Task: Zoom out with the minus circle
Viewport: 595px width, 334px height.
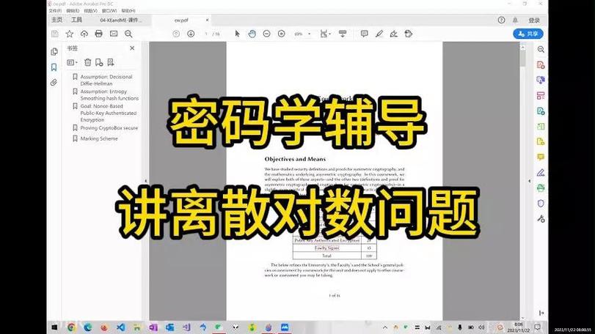Action: tap(267, 34)
